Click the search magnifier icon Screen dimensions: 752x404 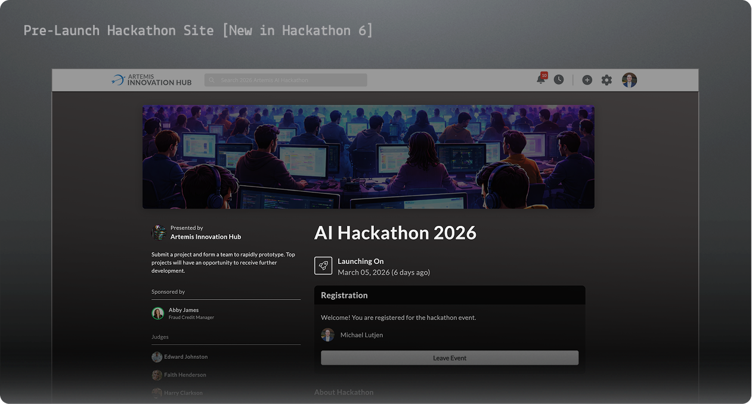[212, 79]
